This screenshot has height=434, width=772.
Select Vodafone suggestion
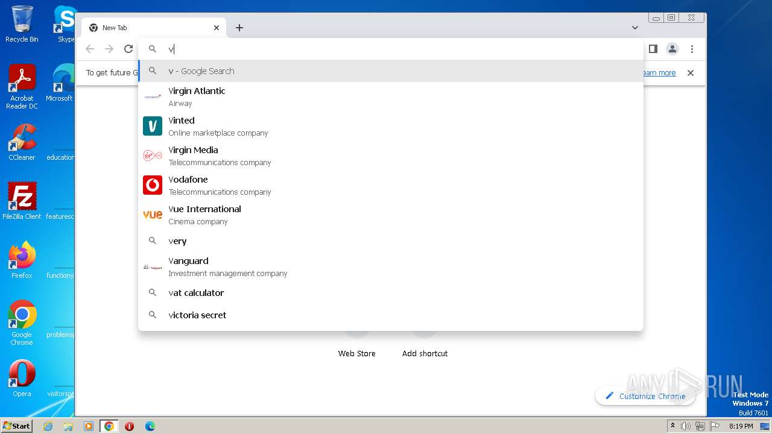391,185
